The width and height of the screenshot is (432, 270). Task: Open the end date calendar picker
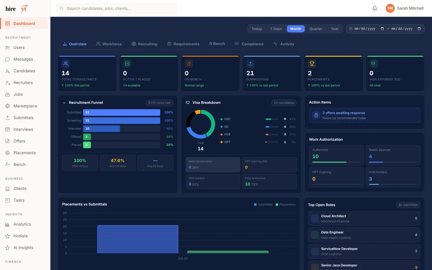(419, 29)
